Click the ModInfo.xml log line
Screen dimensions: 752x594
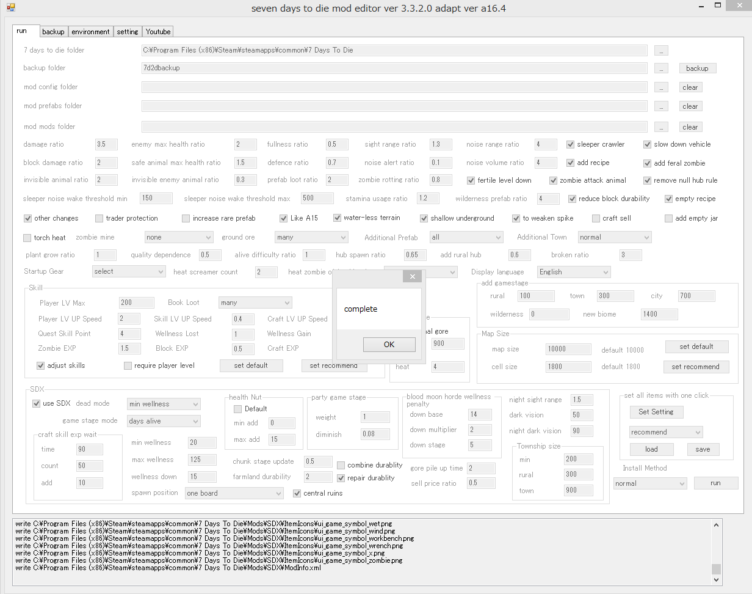tap(168, 568)
